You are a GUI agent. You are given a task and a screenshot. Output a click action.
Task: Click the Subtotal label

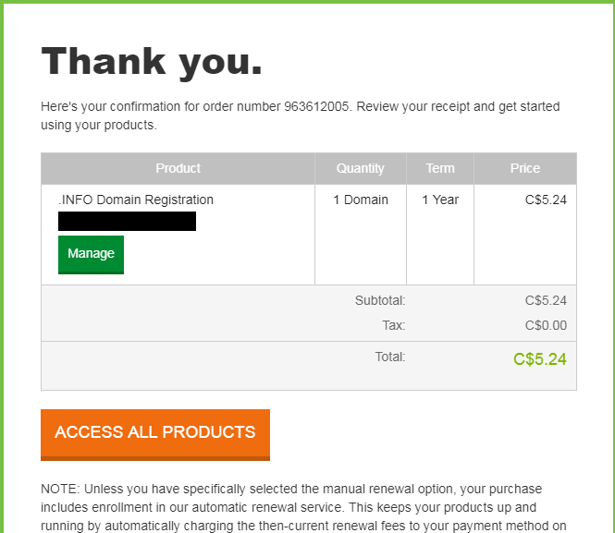(x=380, y=300)
